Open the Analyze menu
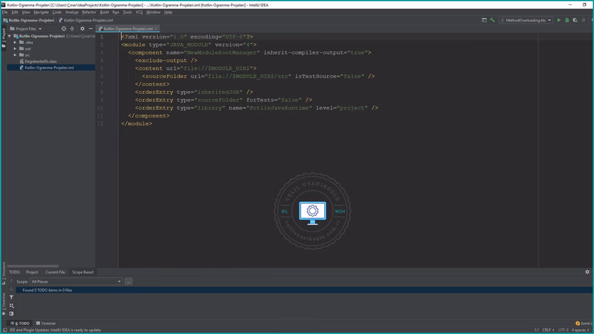594x334 pixels. pyautogui.click(x=72, y=12)
